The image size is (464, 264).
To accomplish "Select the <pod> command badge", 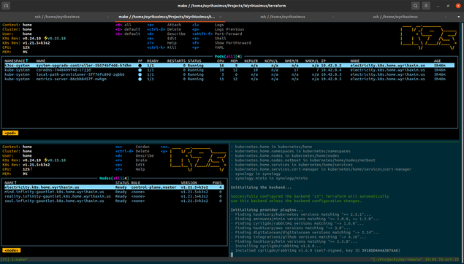I will (x=10, y=133).
